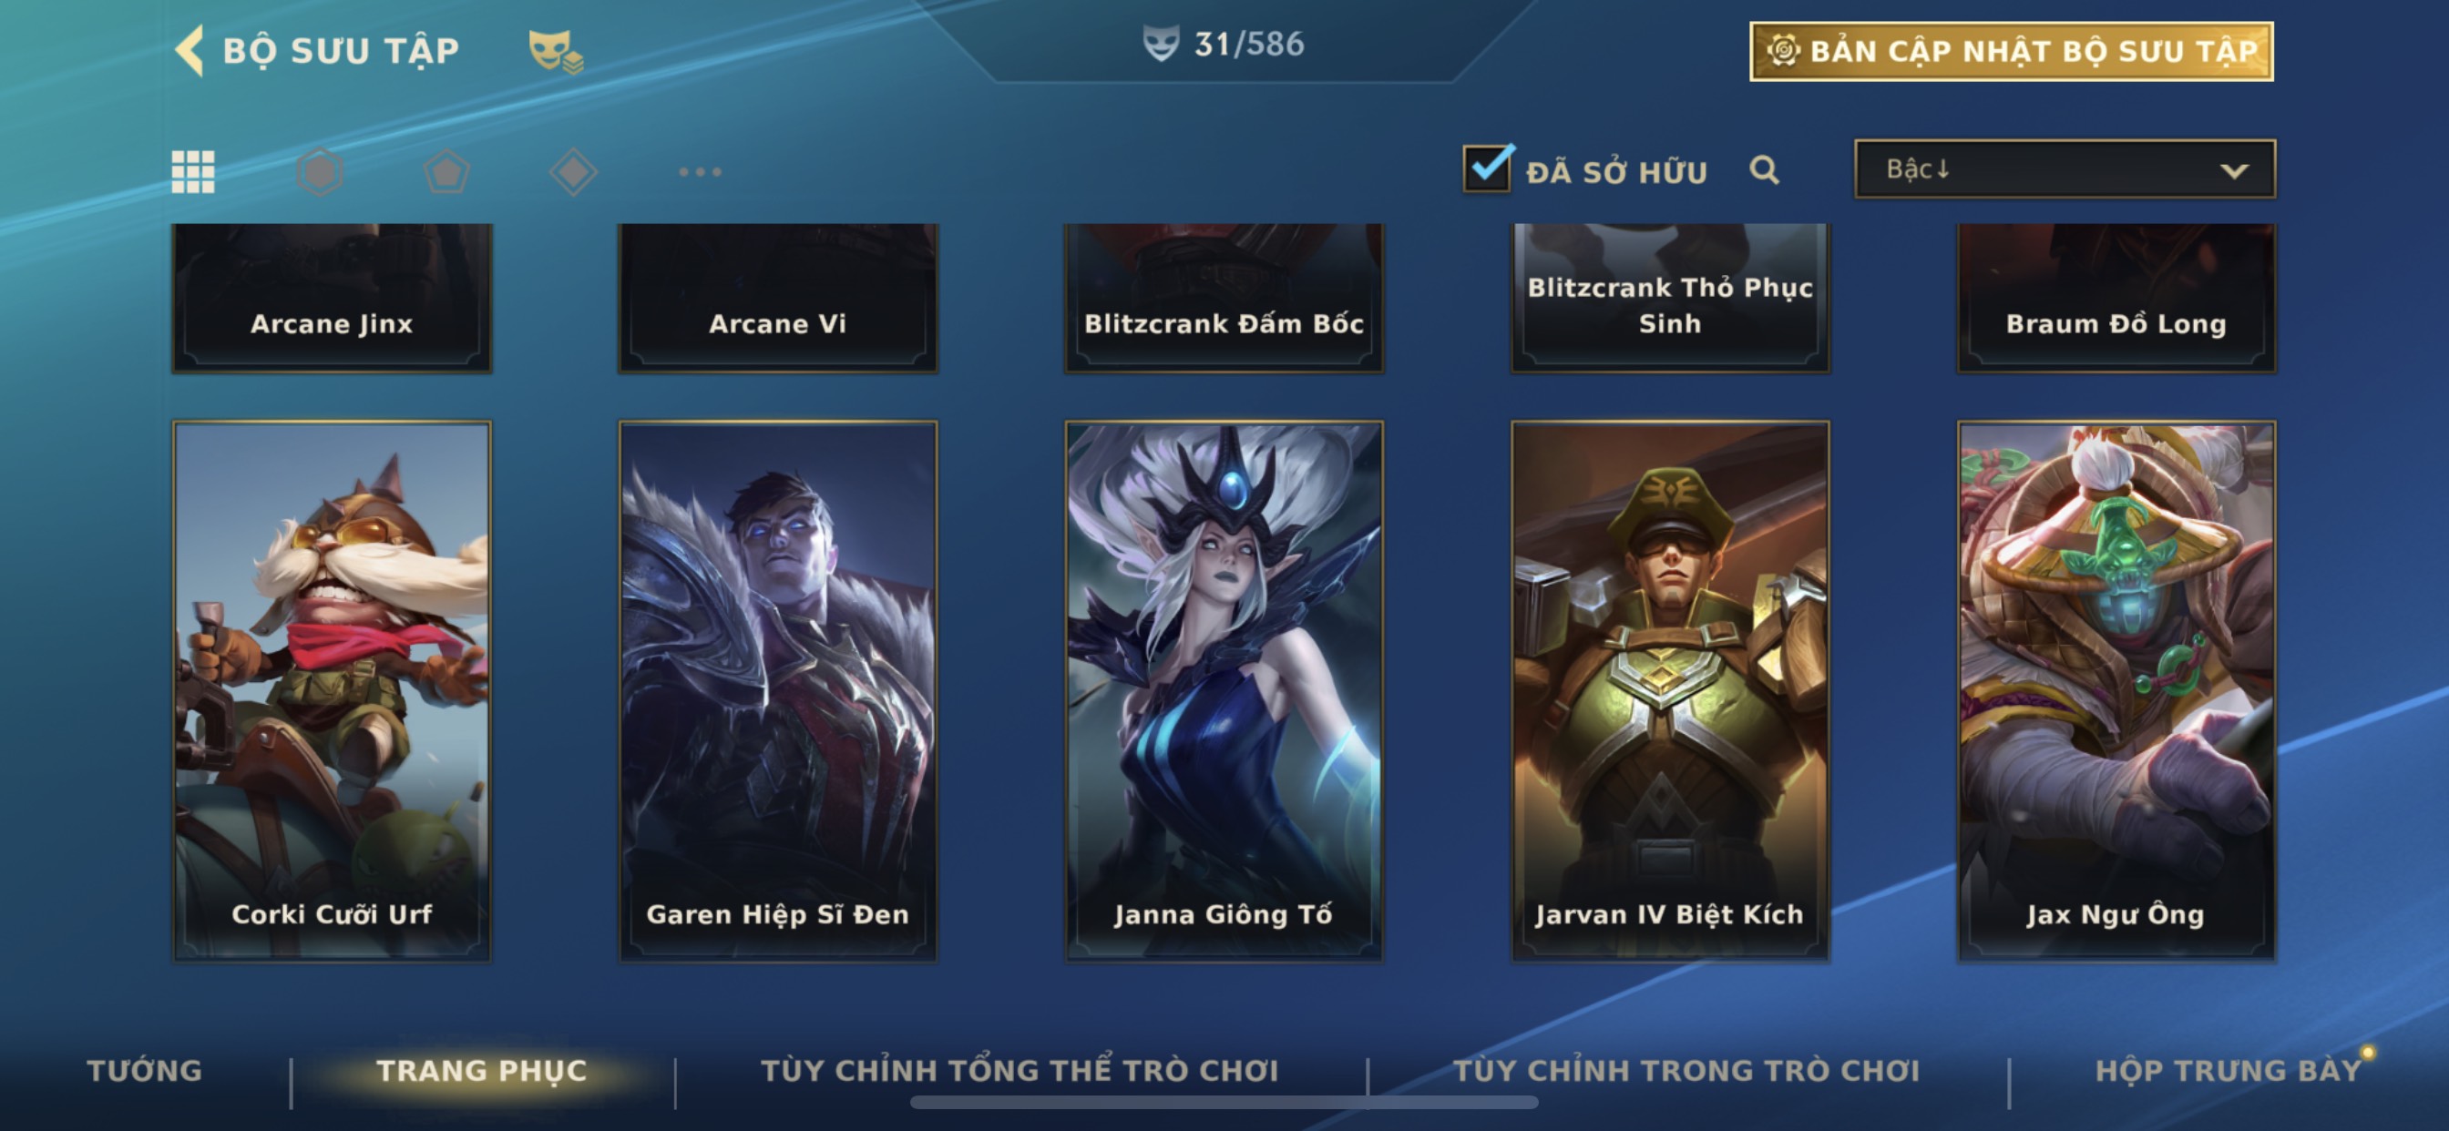
Task: Select the pentagon rarity filter icon
Action: pos(446,172)
